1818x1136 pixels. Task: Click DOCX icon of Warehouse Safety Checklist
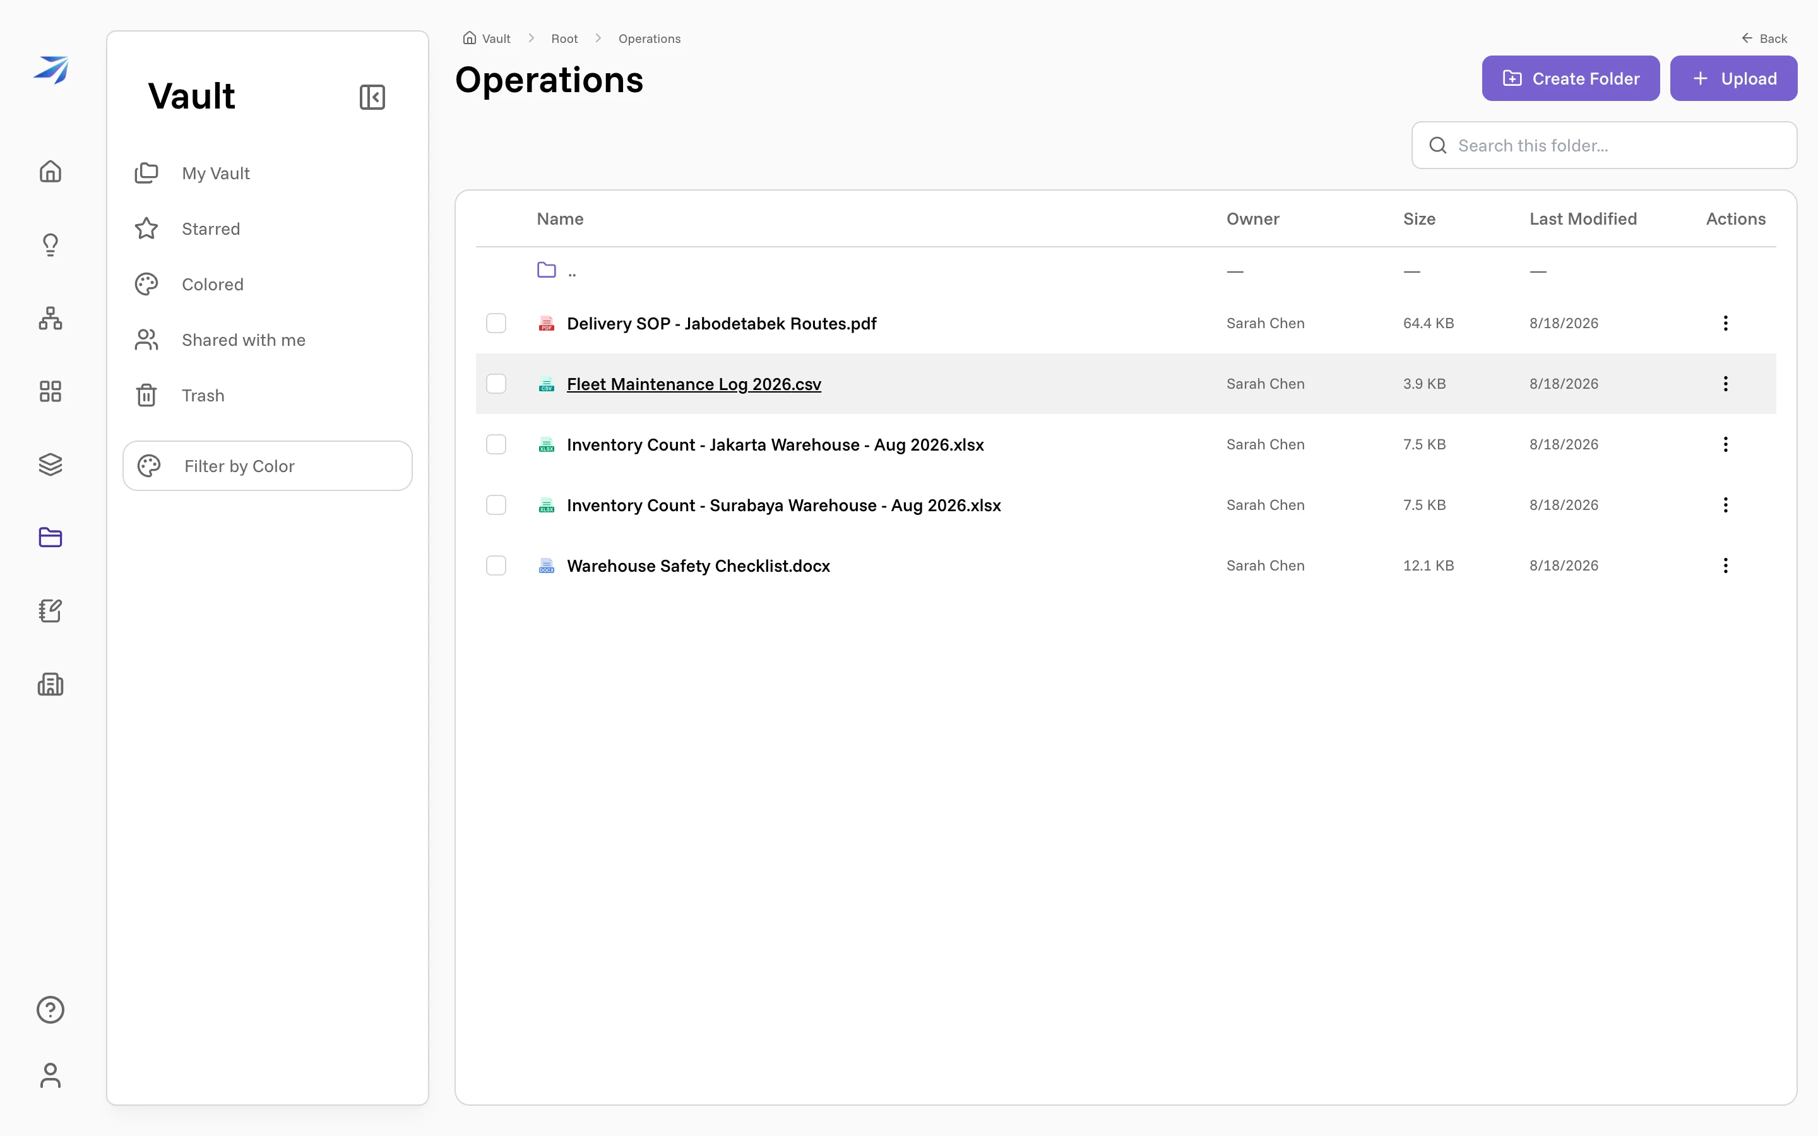point(546,565)
